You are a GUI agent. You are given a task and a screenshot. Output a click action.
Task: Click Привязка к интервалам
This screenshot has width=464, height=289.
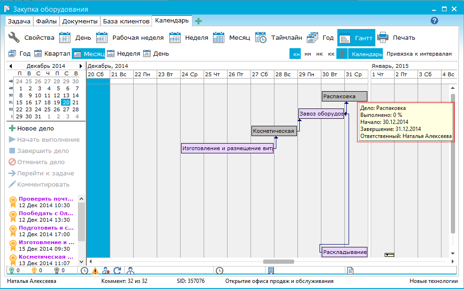(419, 54)
